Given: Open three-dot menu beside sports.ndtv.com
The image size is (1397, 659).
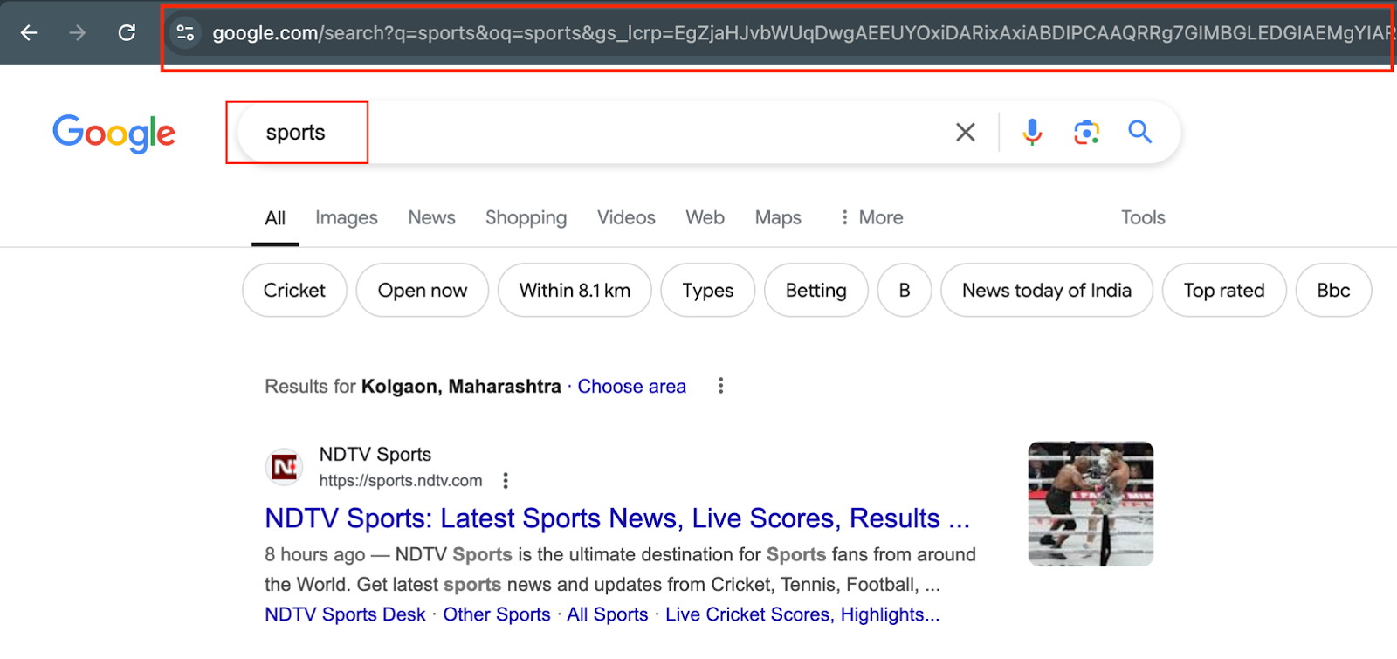Looking at the screenshot, I should (506, 481).
